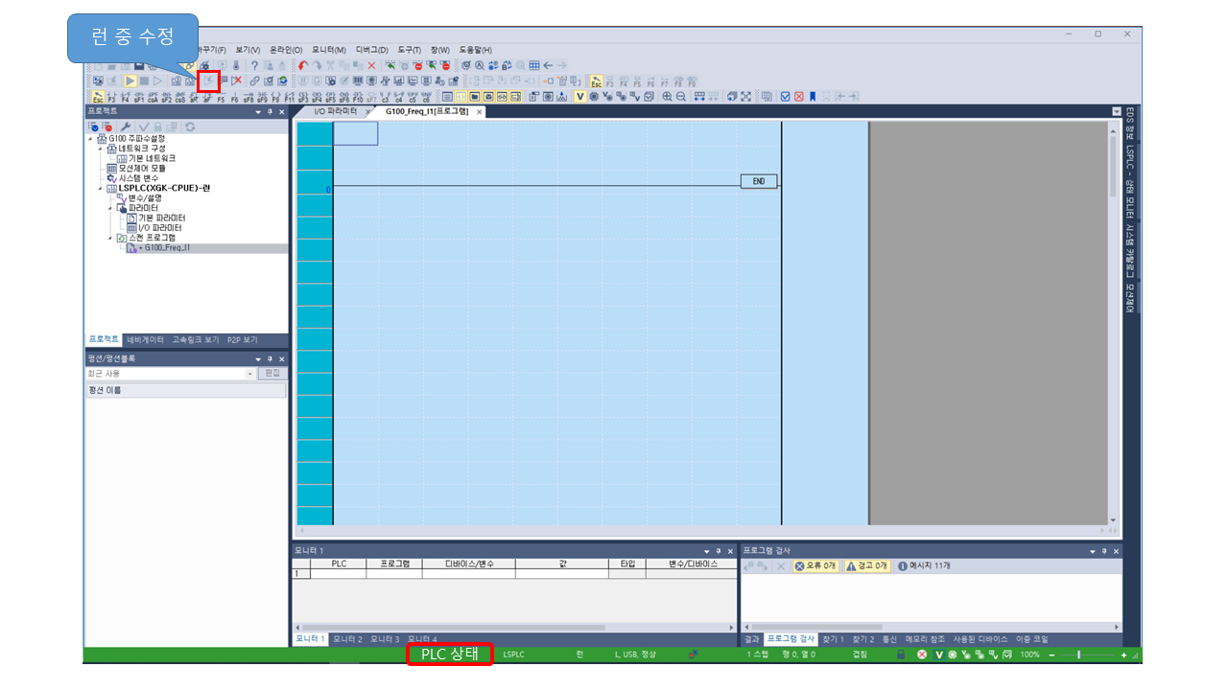Viewport: 1228px width, 690px height.
Task: Collapse the 스캔 프로그램 tree branch
Action: (x=111, y=237)
